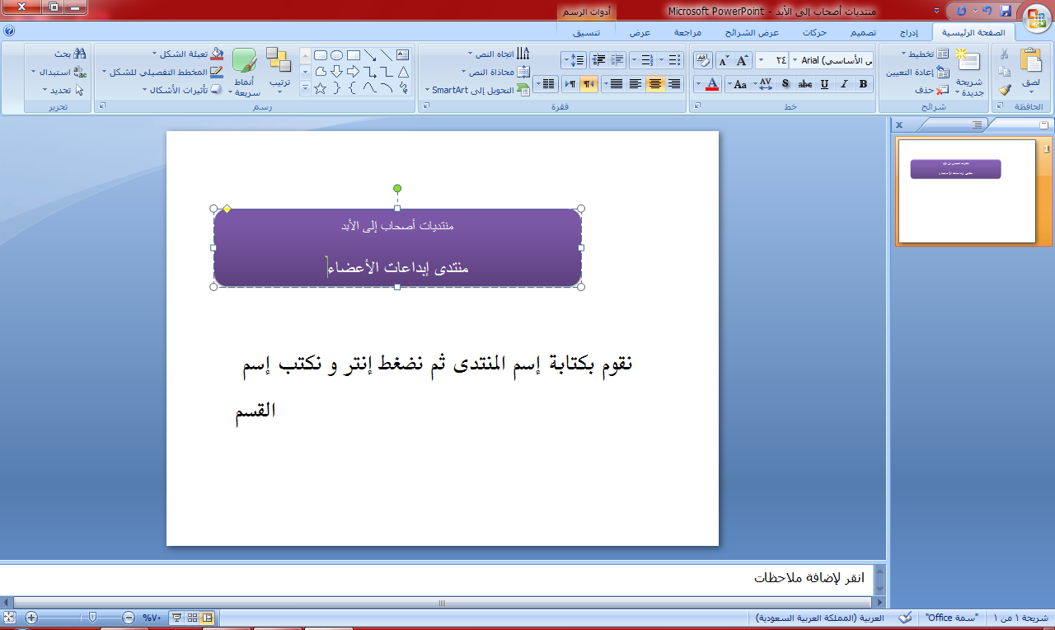The image size is (1055, 630).
Task: Open the font size ٢٤ dropdown
Action: click(761, 60)
